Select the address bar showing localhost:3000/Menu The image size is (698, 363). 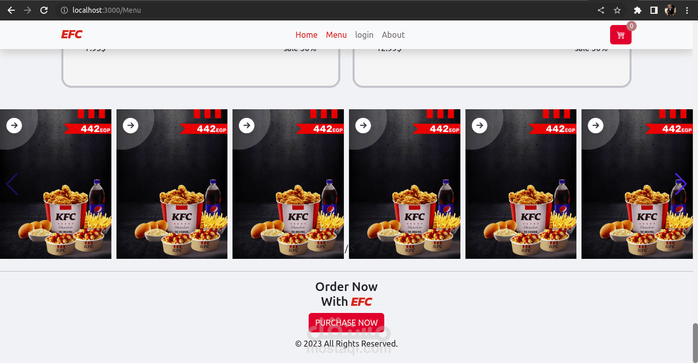point(327,10)
